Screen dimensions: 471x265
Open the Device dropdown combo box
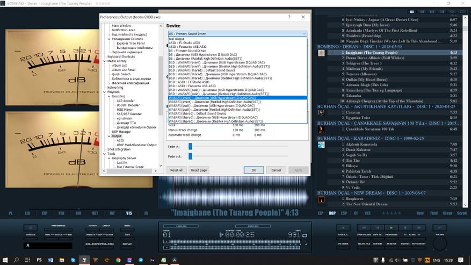pos(237,34)
